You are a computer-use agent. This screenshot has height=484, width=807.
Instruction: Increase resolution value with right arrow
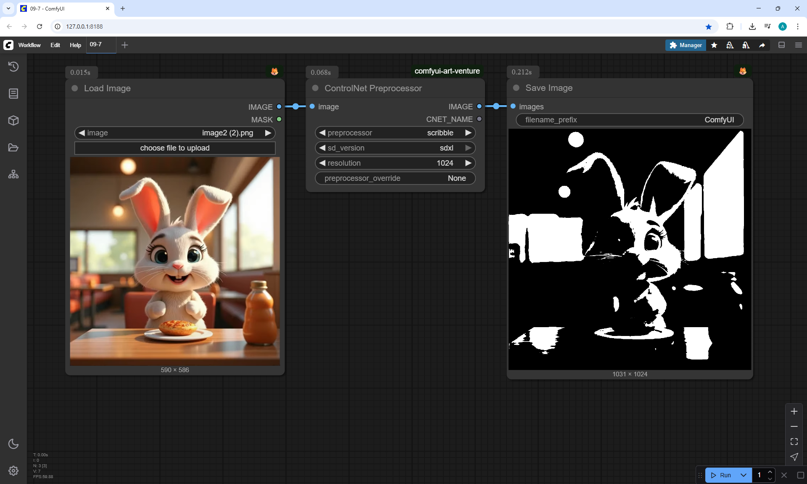(468, 163)
